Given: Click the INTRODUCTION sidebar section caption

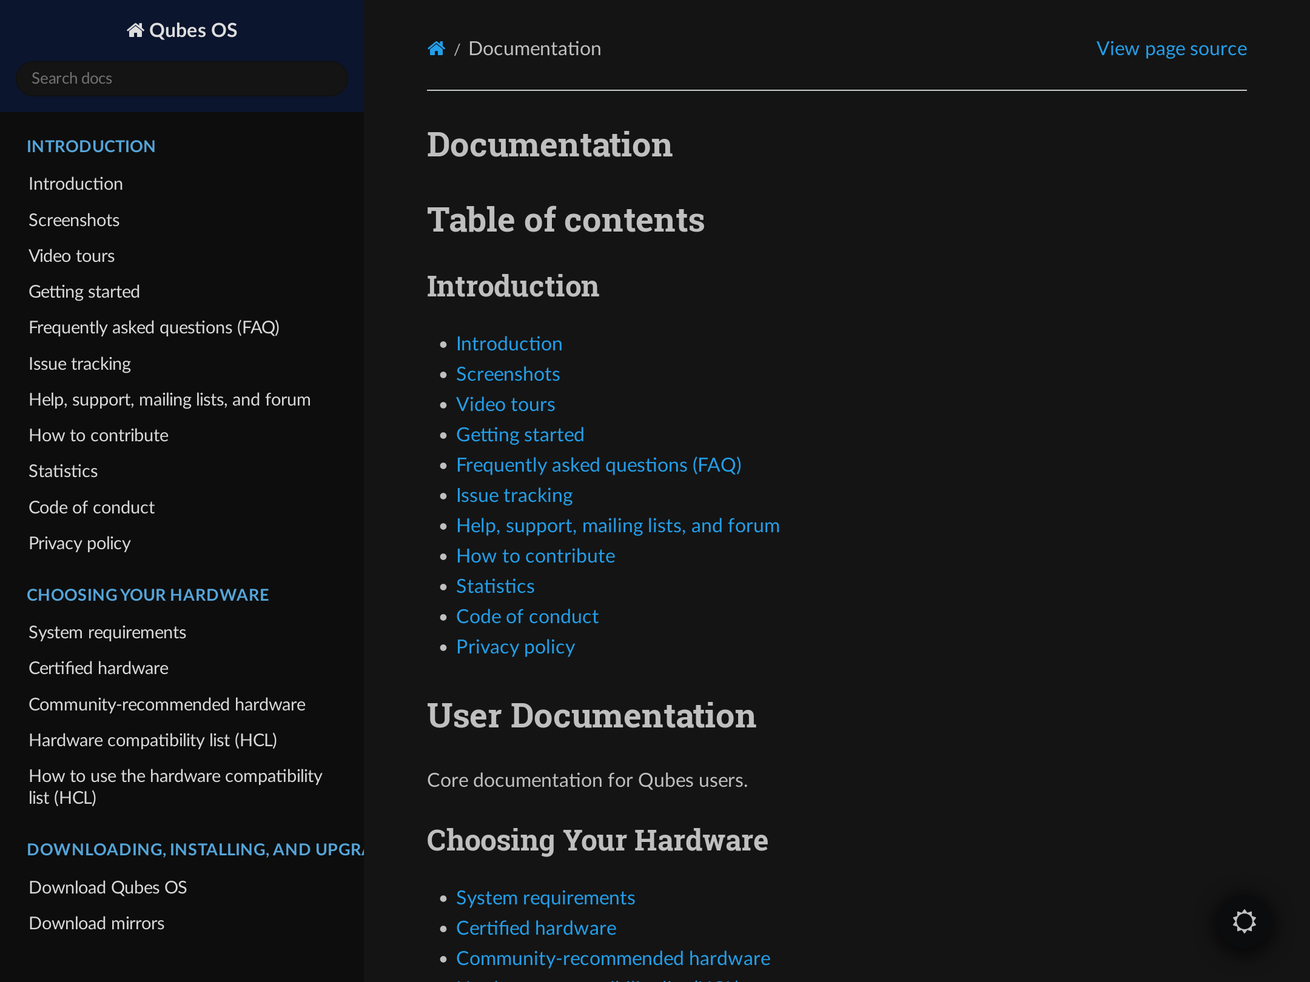Looking at the screenshot, I should (91, 146).
